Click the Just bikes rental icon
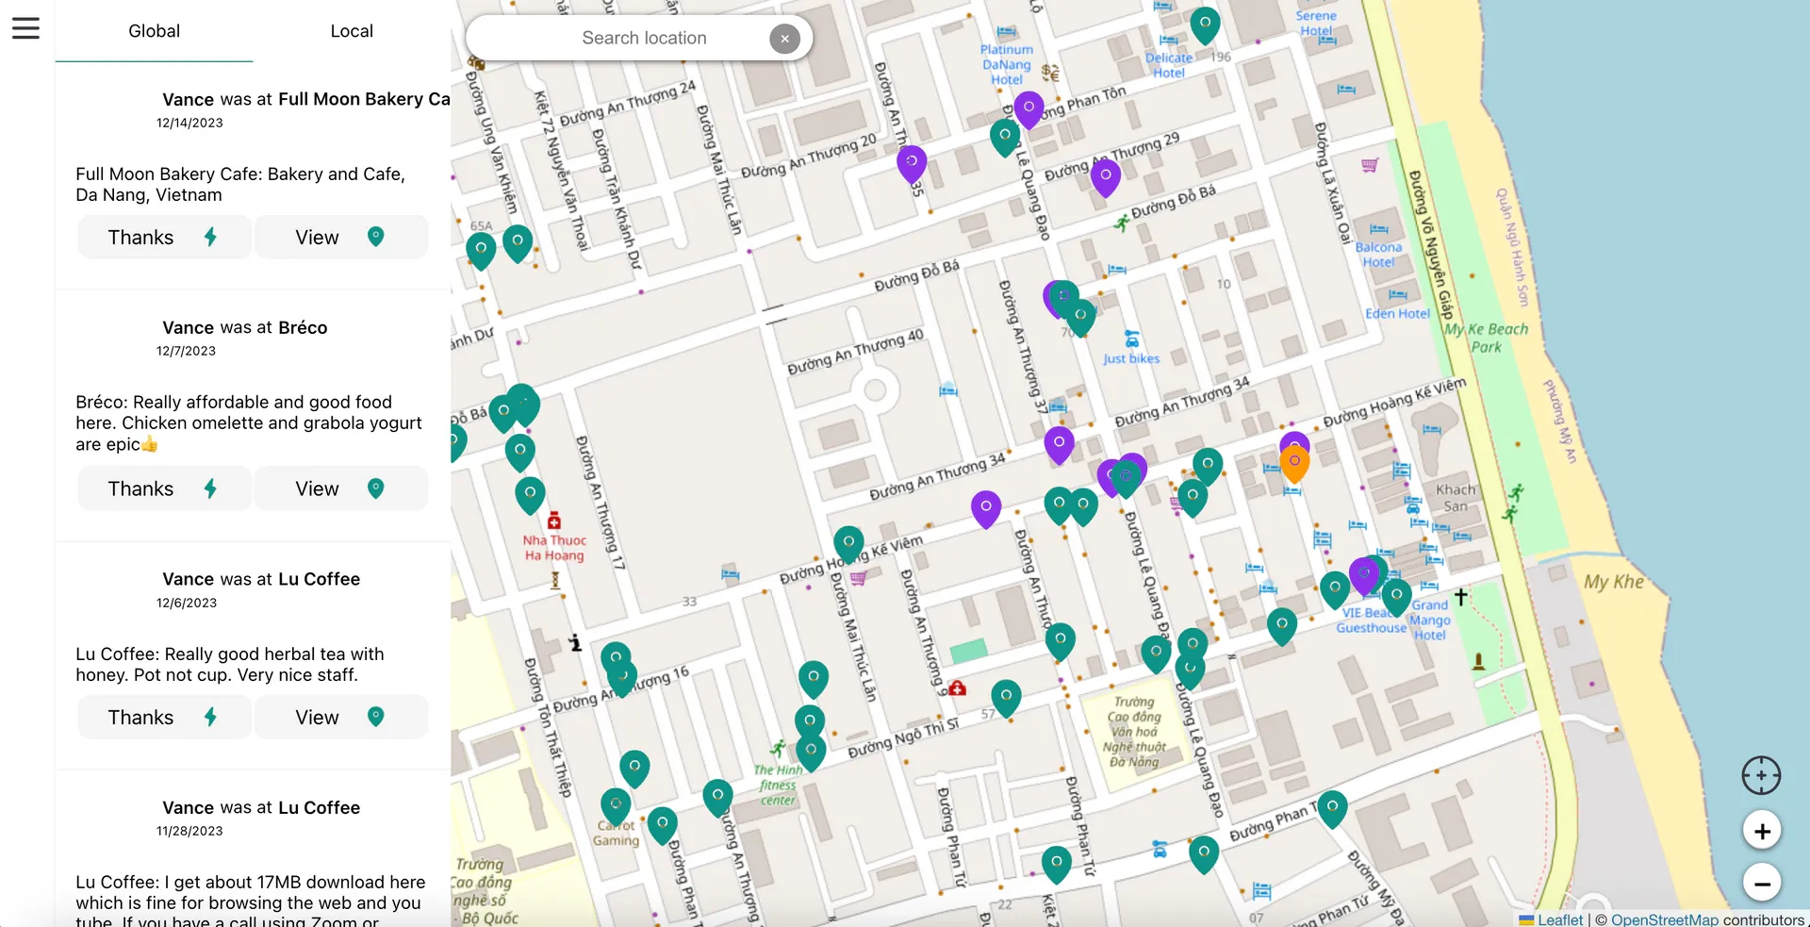1810x927 pixels. (x=1132, y=339)
